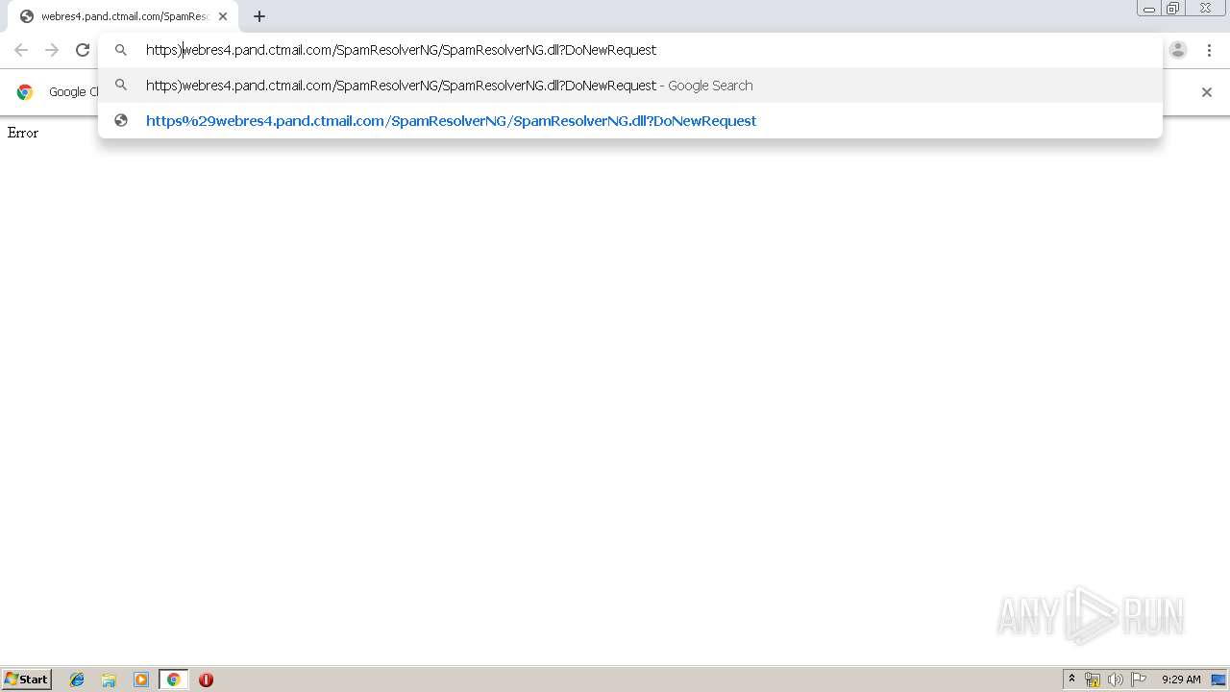Open the Action Center flag icon
Viewport: 1230px width, 692px height.
click(x=1139, y=680)
